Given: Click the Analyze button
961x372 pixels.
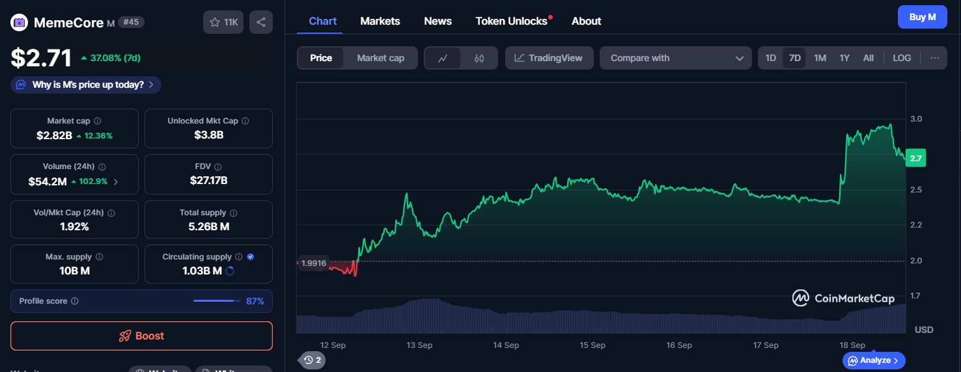Looking at the screenshot, I should tap(874, 360).
